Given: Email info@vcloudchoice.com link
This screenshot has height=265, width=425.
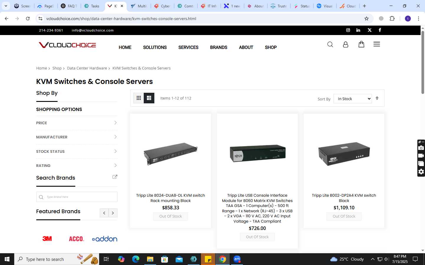Looking at the screenshot, I should [93, 30].
